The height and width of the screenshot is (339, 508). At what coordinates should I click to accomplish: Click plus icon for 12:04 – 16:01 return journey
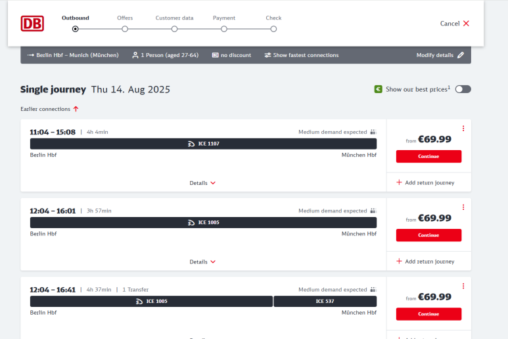(x=399, y=261)
